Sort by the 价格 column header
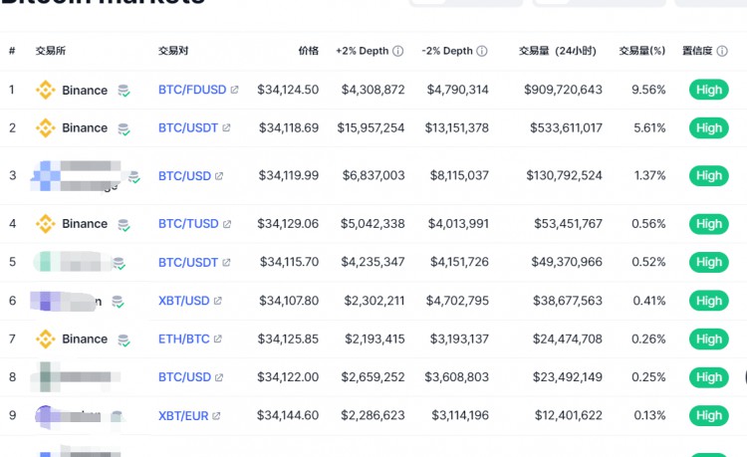This screenshot has width=747, height=457. click(309, 51)
